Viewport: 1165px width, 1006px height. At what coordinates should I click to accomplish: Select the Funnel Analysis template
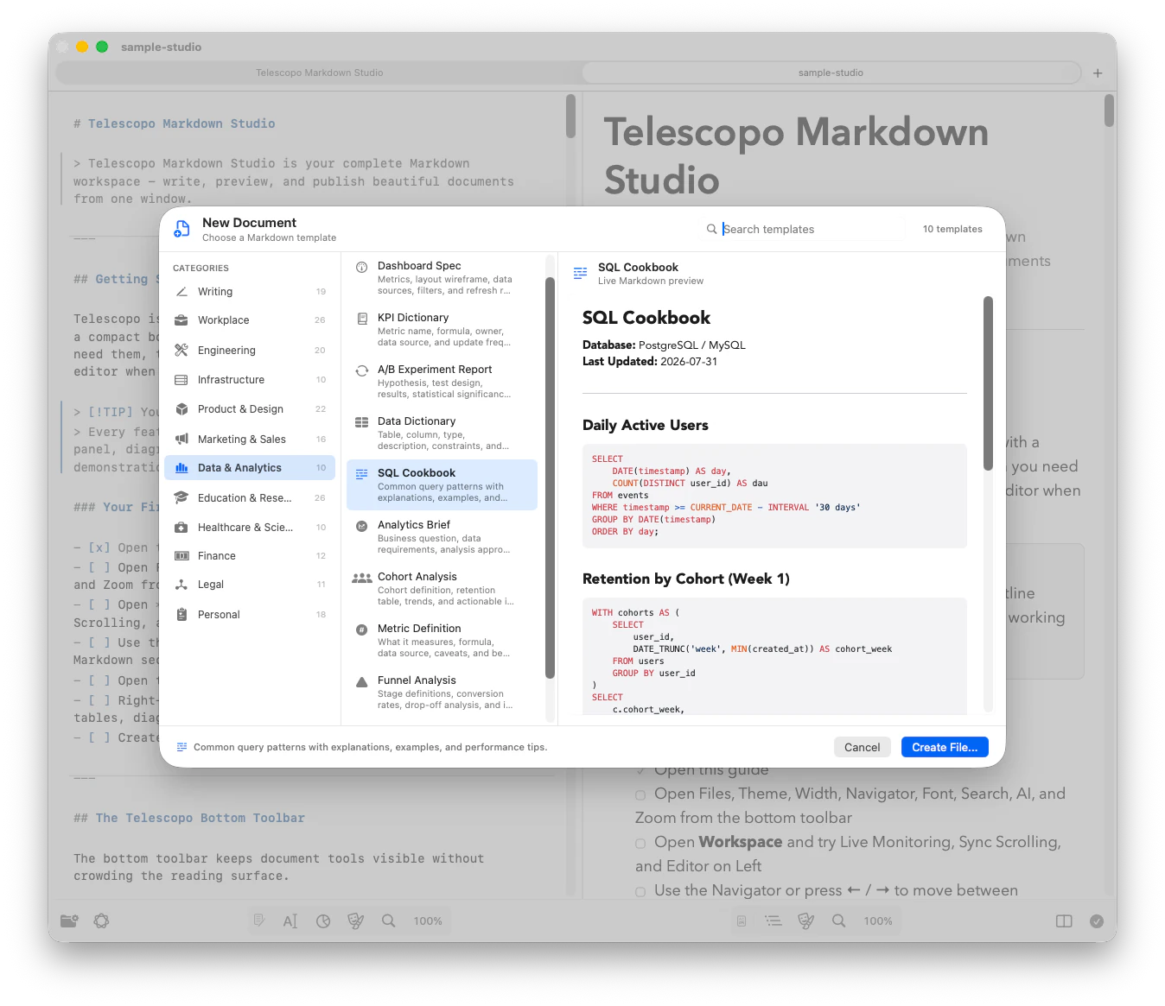coord(442,692)
